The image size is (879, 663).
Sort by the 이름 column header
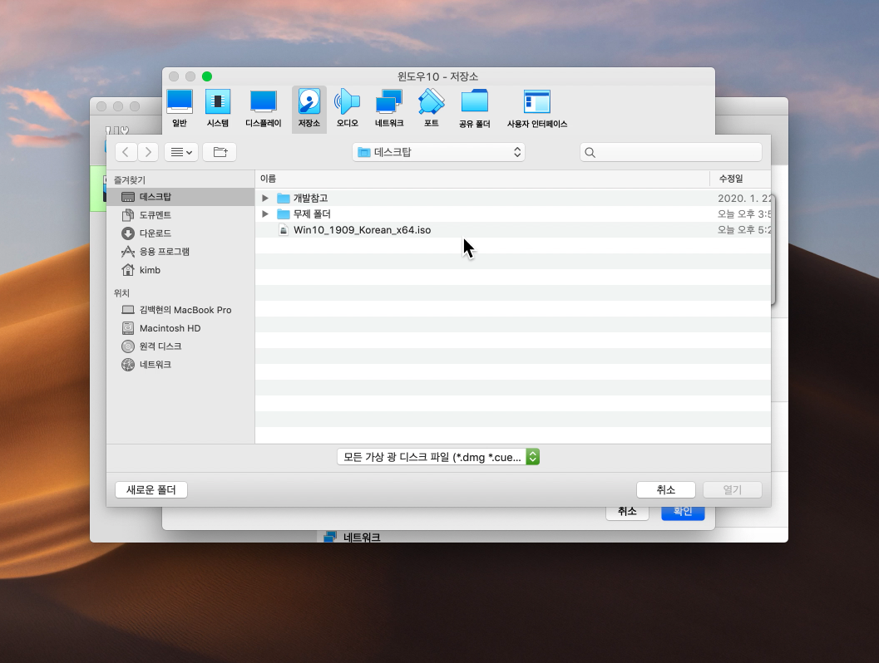point(482,179)
